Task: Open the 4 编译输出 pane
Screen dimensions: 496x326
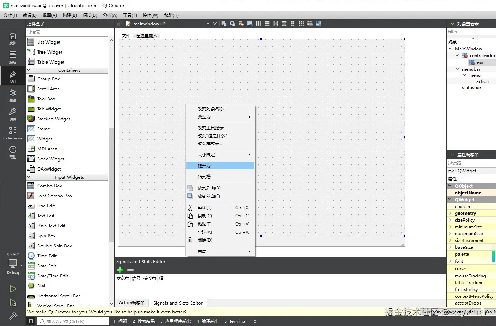Action: pos(207,321)
